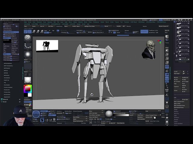The width and height of the screenshot is (193, 144).
Task: Pick a hue in the color picker square
Action: [28, 89]
